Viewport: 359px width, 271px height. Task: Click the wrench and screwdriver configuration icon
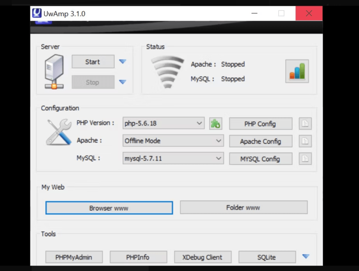coord(59,132)
